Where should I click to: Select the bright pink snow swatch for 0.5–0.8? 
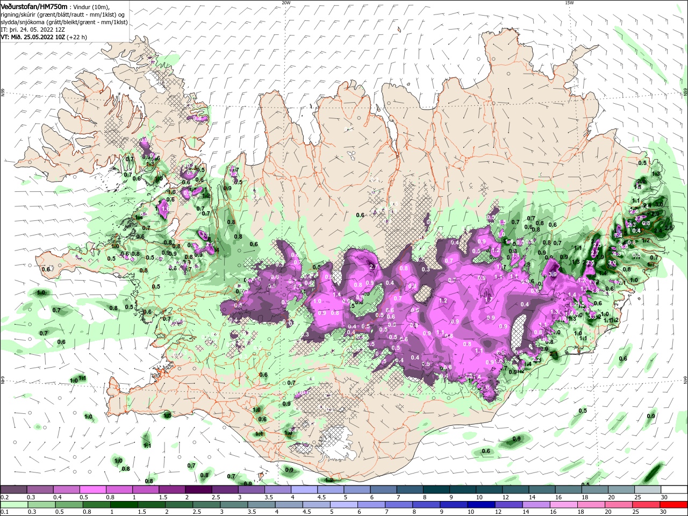92,490
